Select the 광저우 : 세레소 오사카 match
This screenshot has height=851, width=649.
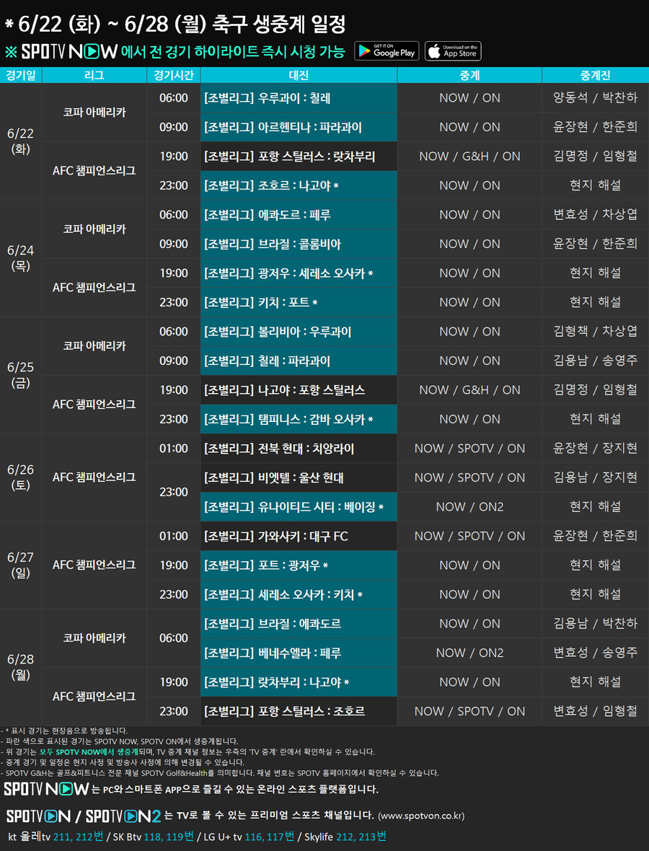pos(299,273)
